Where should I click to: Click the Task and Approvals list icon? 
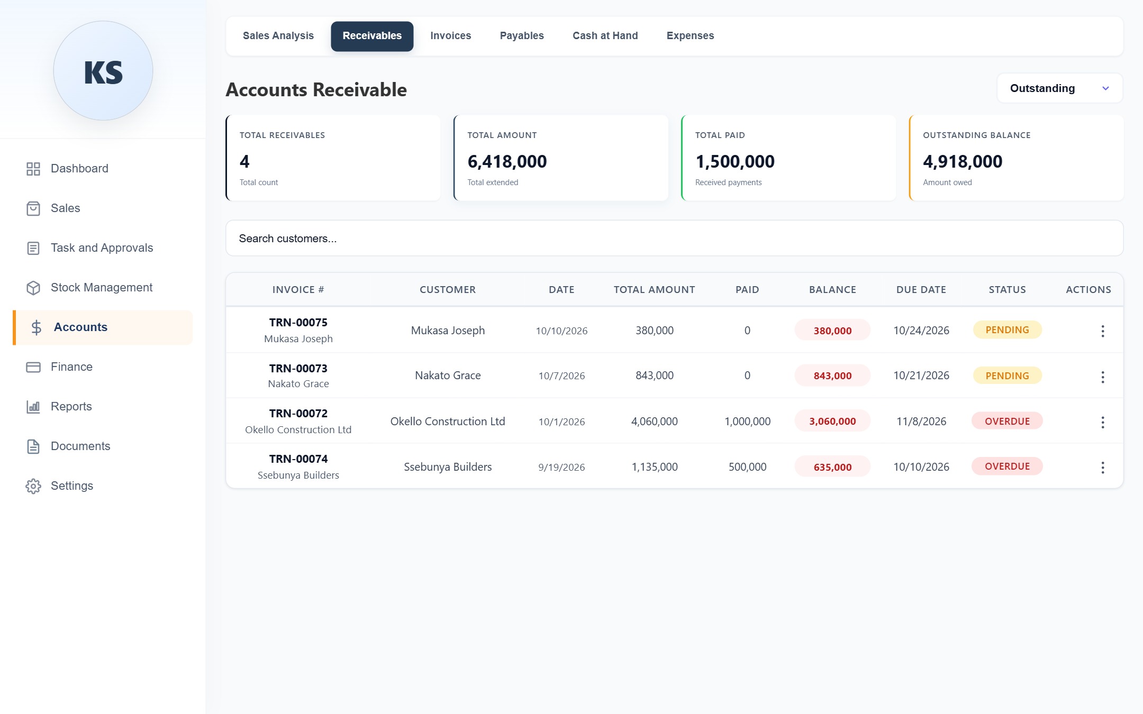tap(33, 248)
